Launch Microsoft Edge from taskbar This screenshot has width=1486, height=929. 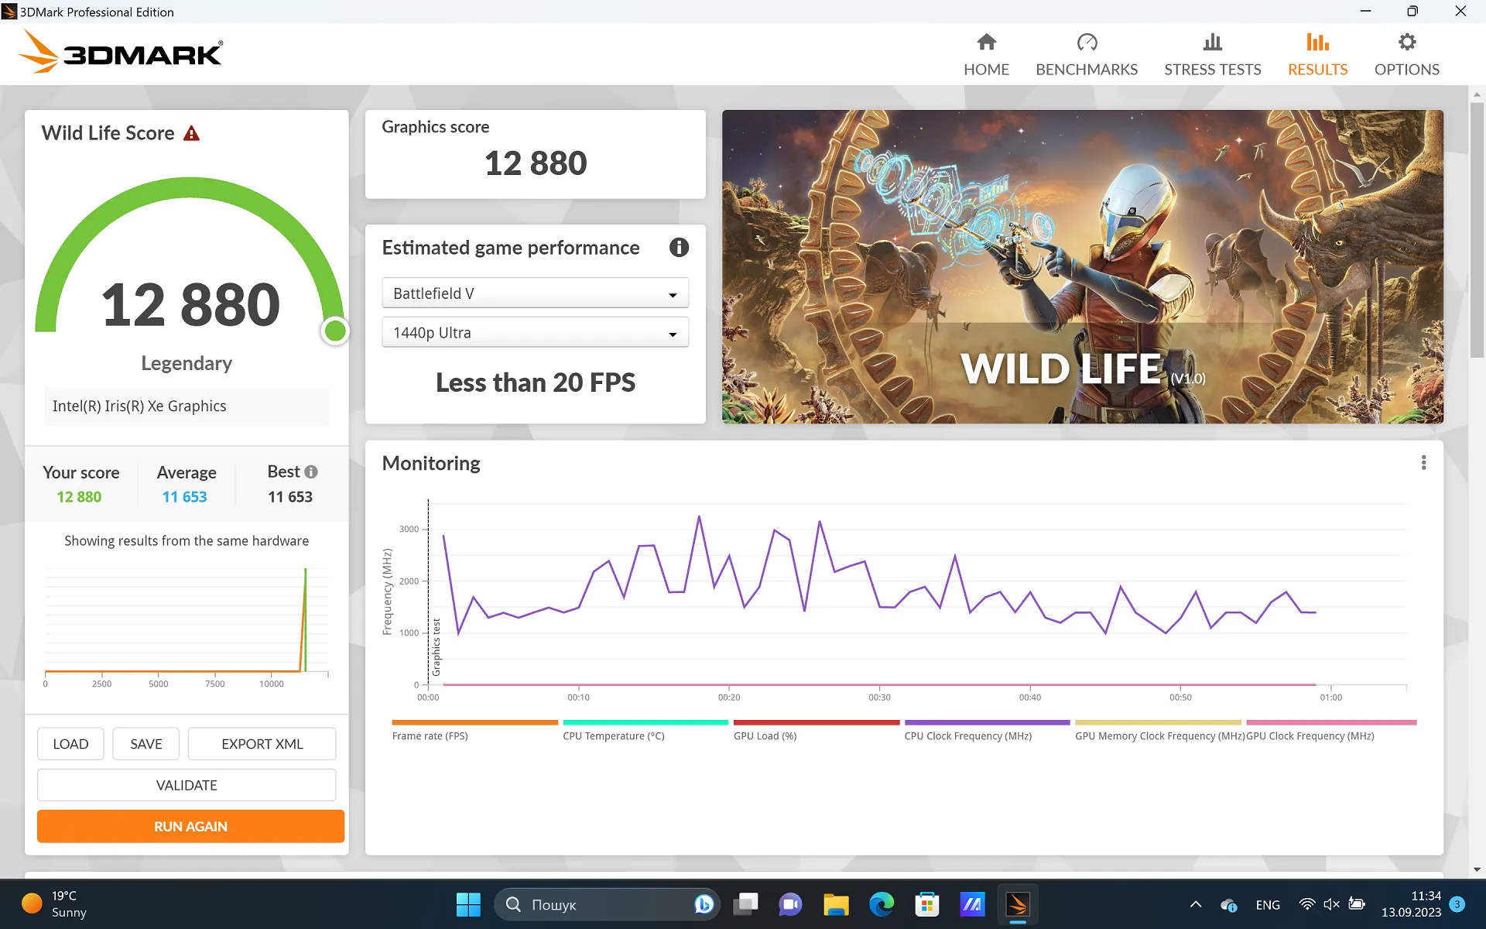882,904
